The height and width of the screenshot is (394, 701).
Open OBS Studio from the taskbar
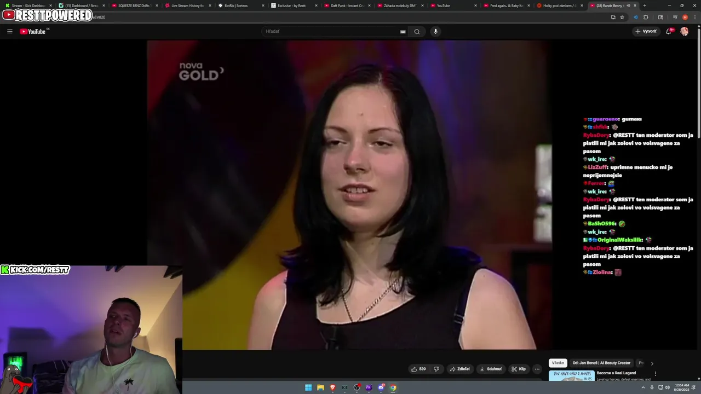pyautogui.click(x=357, y=387)
